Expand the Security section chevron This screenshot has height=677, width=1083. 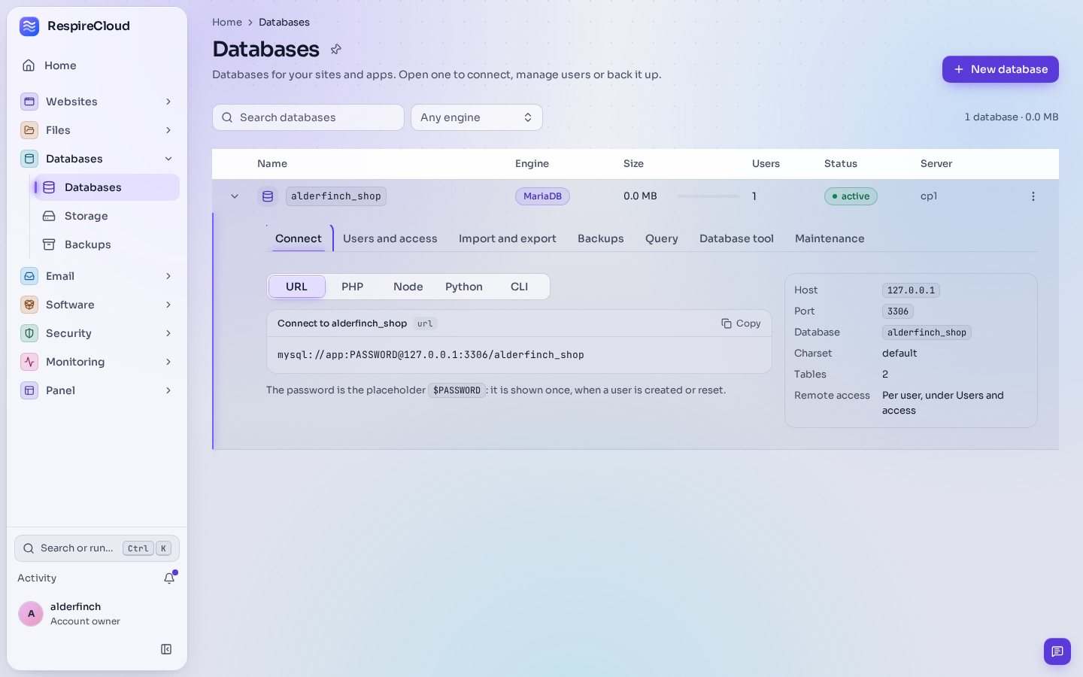click(168, 333)
